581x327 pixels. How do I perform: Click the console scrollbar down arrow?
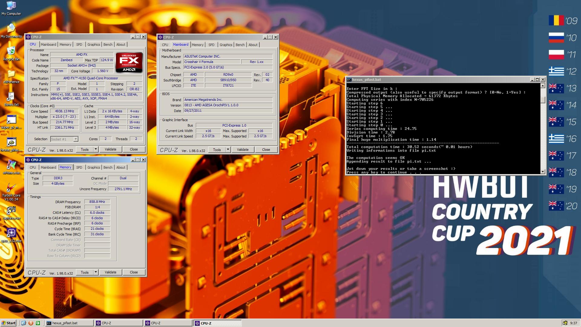(543, 172)
